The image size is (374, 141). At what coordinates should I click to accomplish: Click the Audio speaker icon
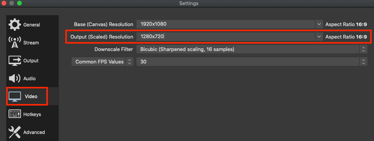click(x=14, y=78)
